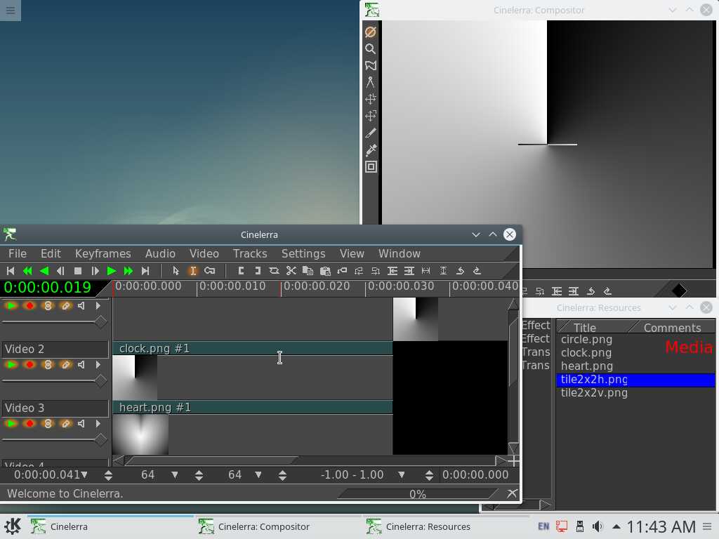This screenshot has width=719, height=539.
Task: Expand Video 2 track with the triangle
Action: click(98, 365)
